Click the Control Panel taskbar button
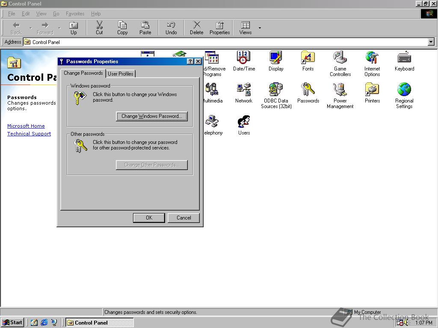Viewport: 438px width, 328px height. tap(100, 322)
